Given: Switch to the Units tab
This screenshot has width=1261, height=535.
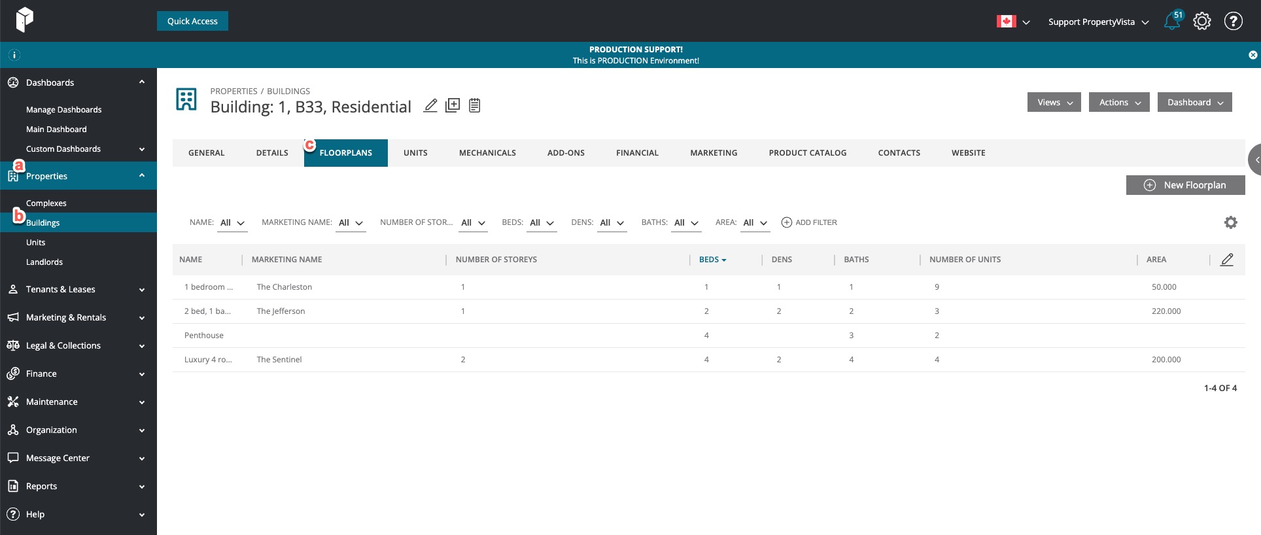Looking at the screenshot, I should [x=415, y=153].
